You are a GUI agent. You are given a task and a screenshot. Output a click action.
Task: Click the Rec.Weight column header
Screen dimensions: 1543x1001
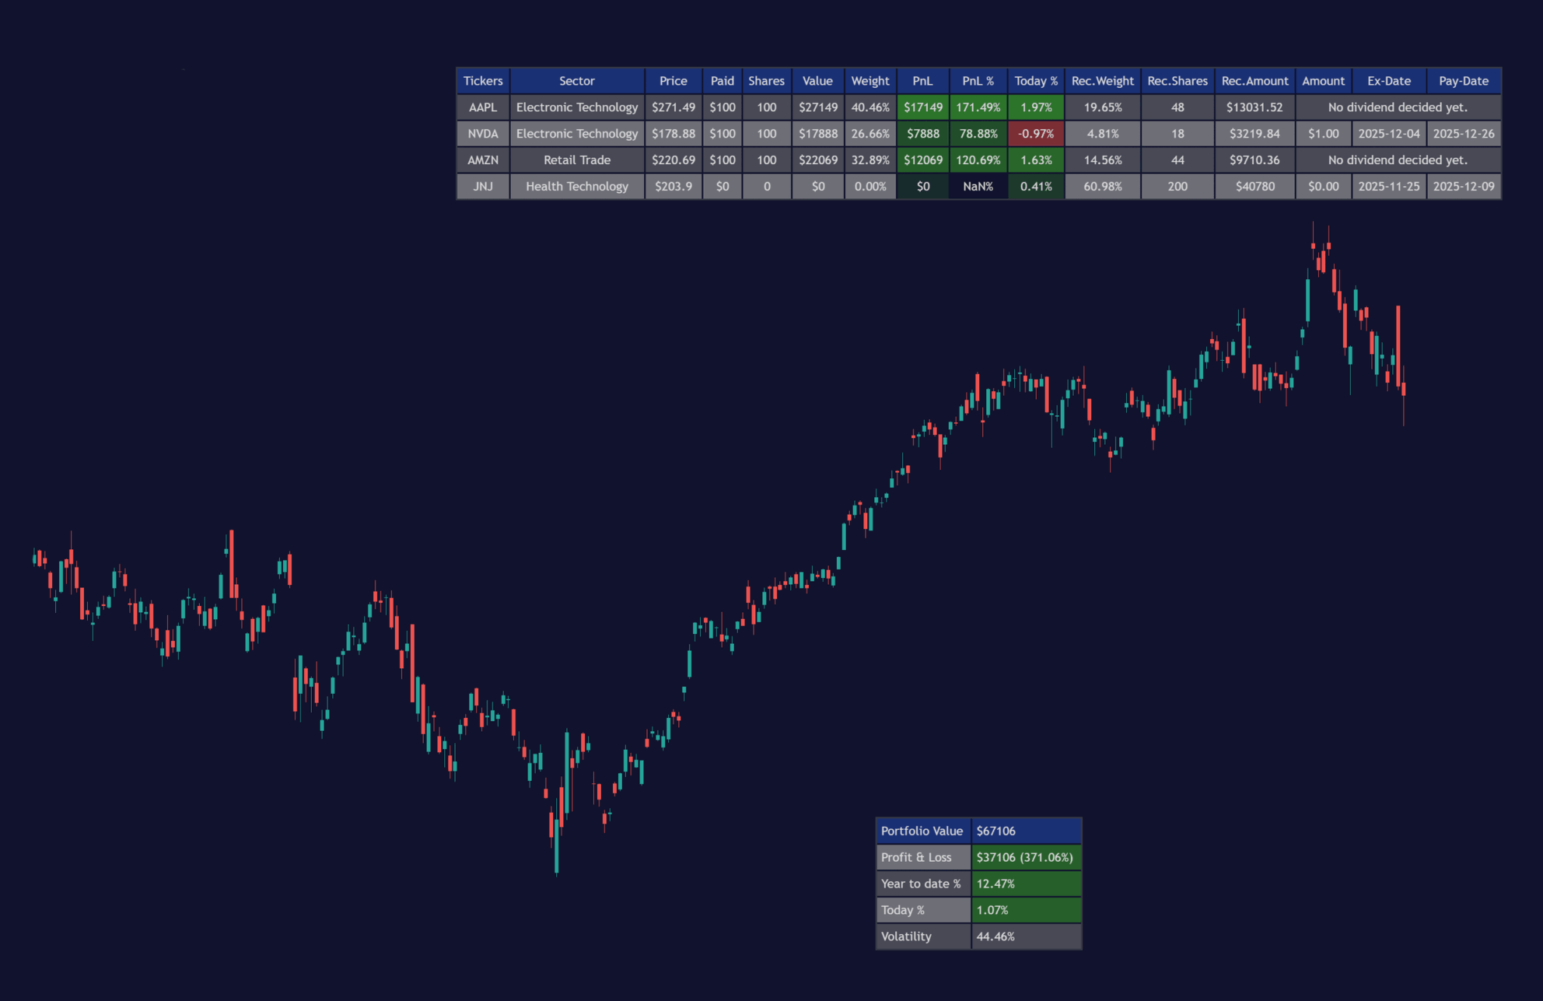click(1102, 81)
